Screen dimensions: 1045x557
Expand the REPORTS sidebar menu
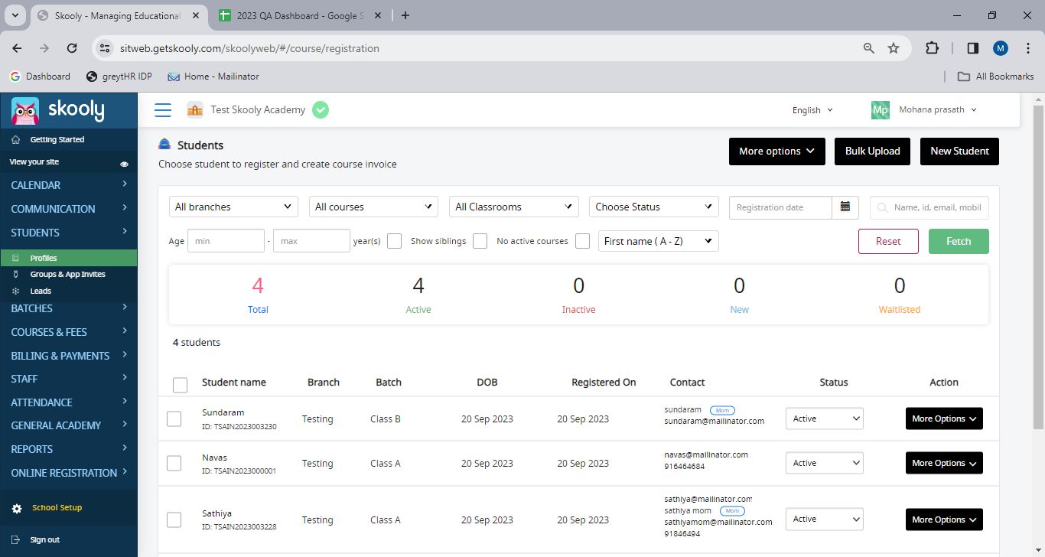[x=69, y=449]
